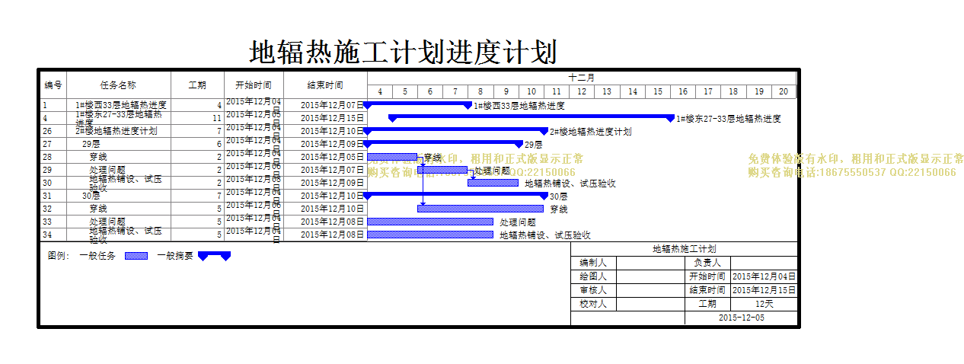This screenshot has height=364, width=964.
Task: Select day 13 in the timeline header
Action: pyautogui.click(x=607, y=91)
